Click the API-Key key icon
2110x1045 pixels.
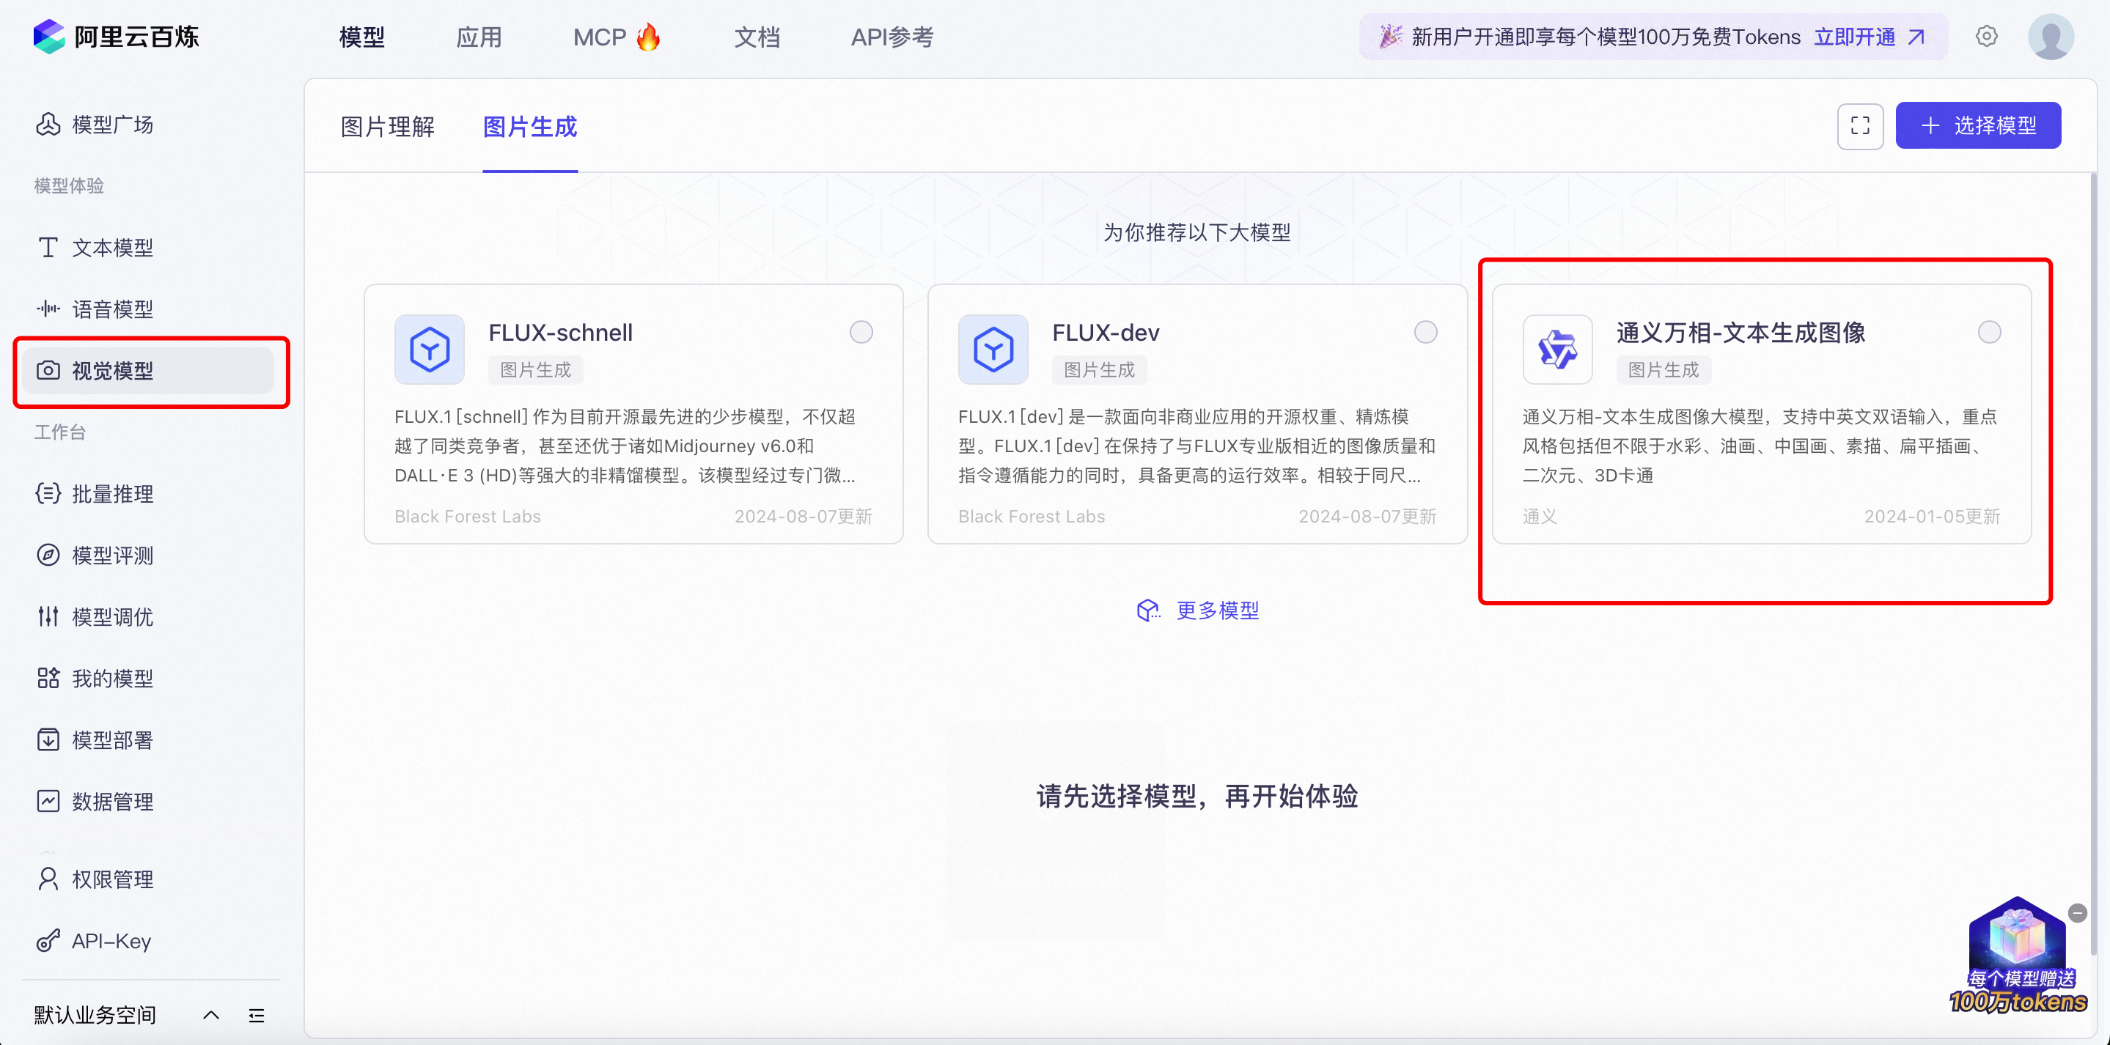(x=48, y=940)
